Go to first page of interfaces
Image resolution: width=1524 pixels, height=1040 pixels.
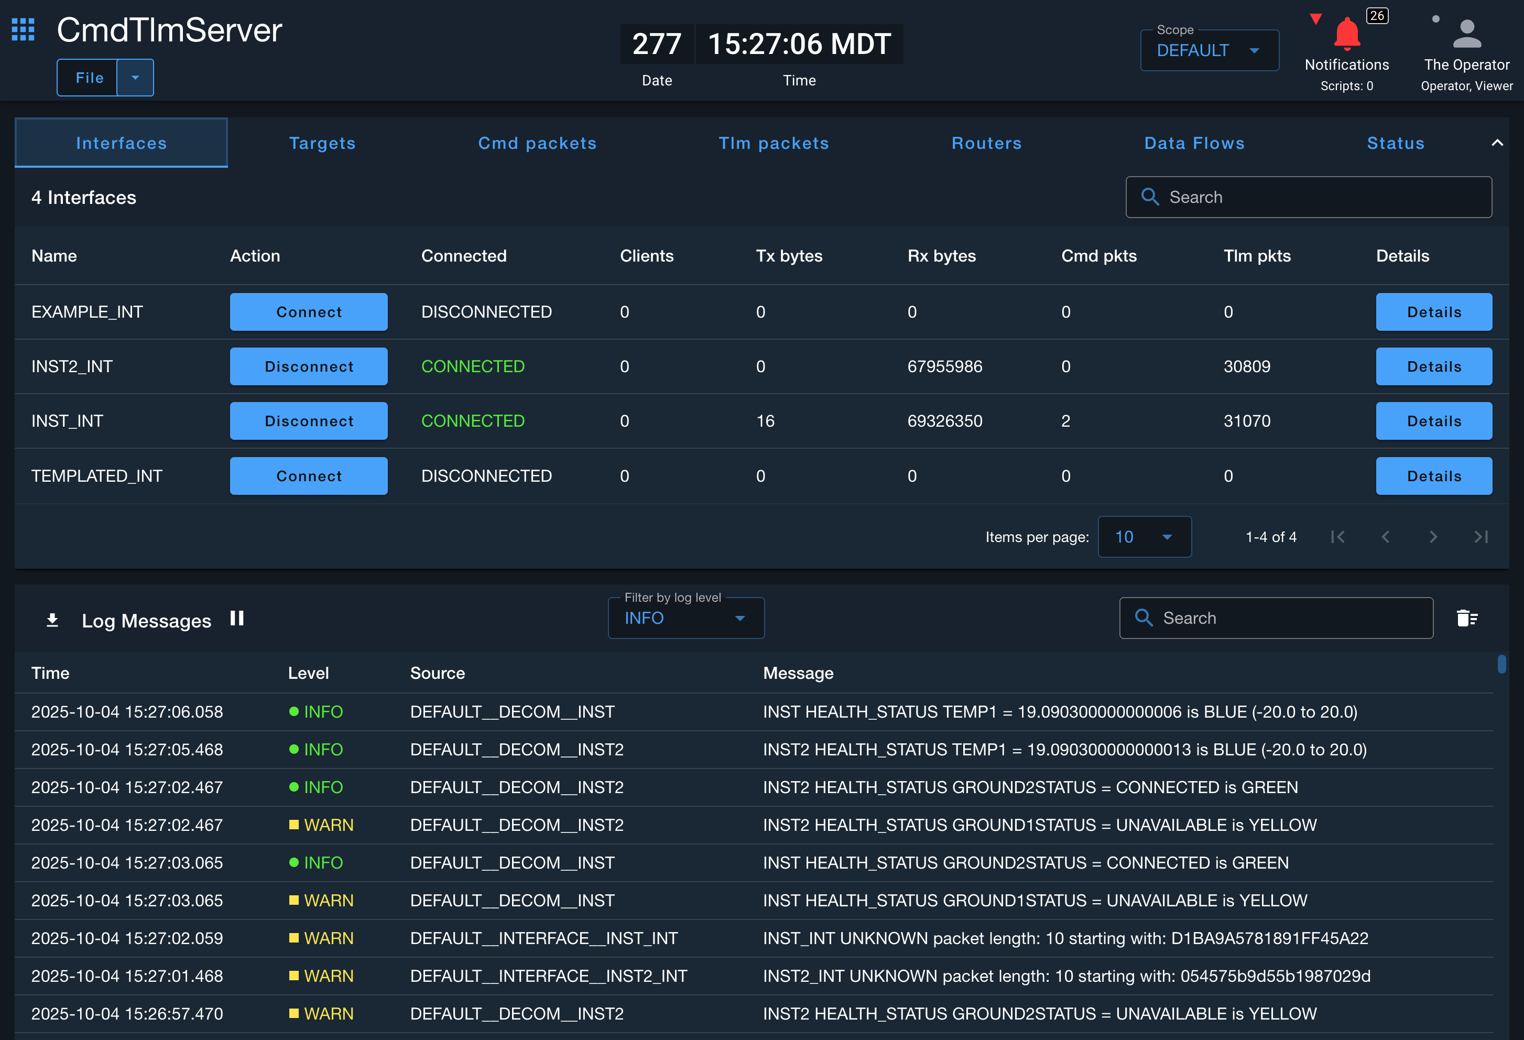1338,537
